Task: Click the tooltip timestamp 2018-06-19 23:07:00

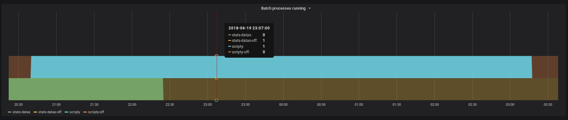Action: [249, 28]
